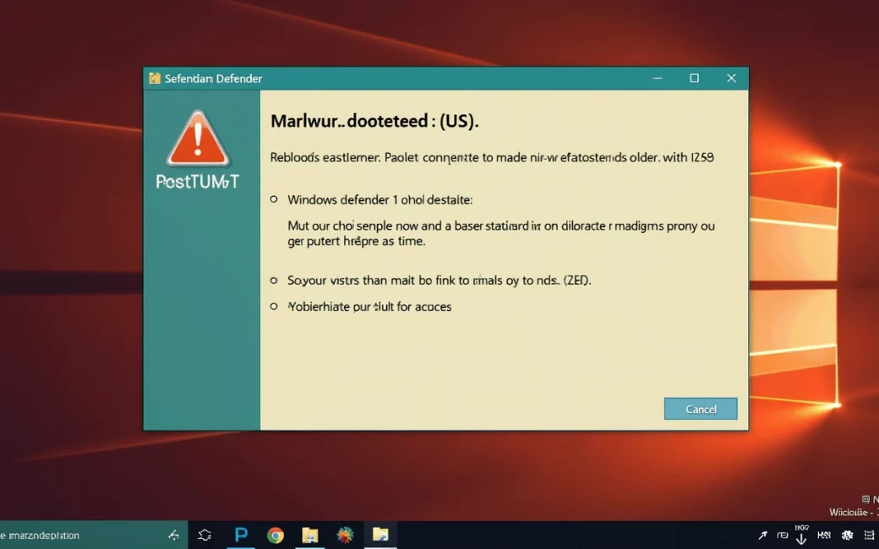
Task: Click the red warning triangle icon
Action: (x=197, y=138)
